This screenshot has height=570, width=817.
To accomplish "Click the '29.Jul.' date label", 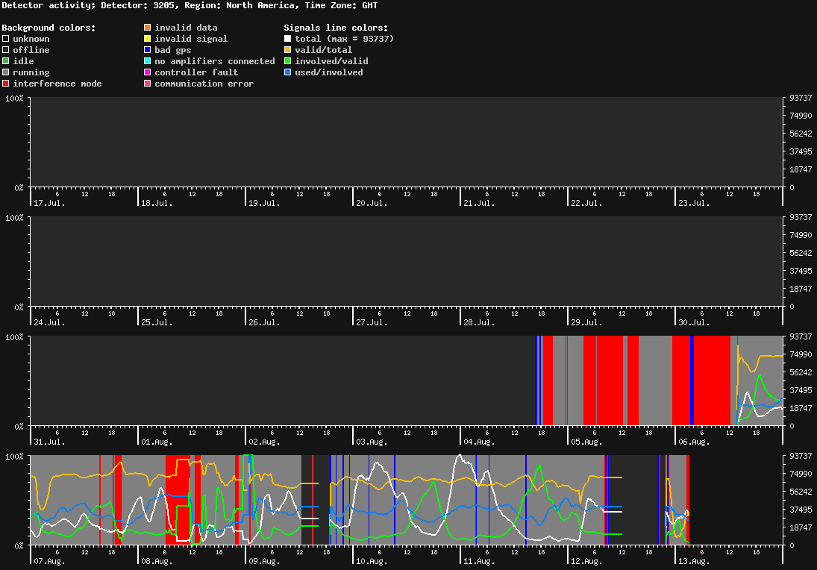I will pyautogui.click(x=586, y=322).
